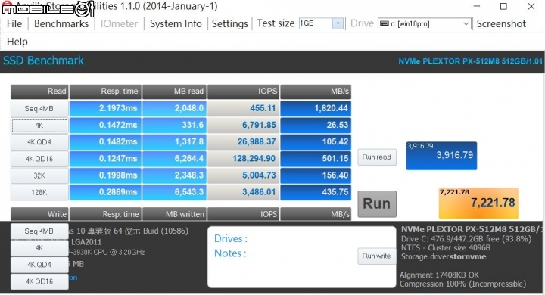
Task: Open the File menu
Action: [14, 23]
